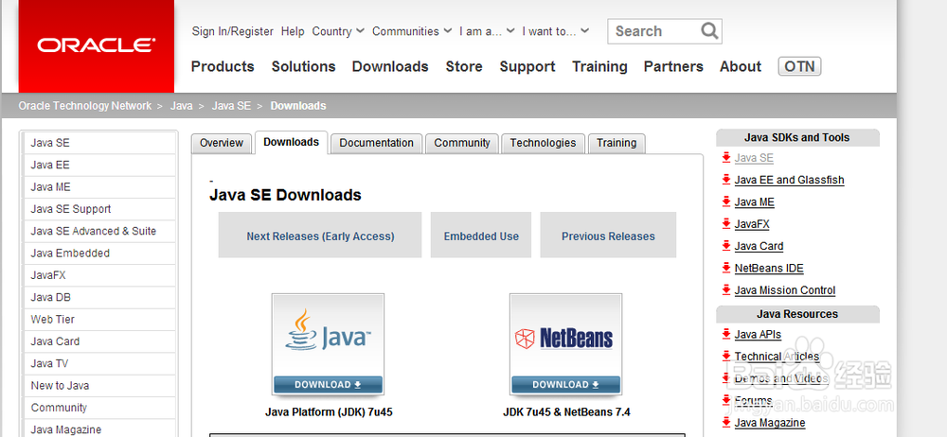Select Community in left sidebar

pos(99,408)
